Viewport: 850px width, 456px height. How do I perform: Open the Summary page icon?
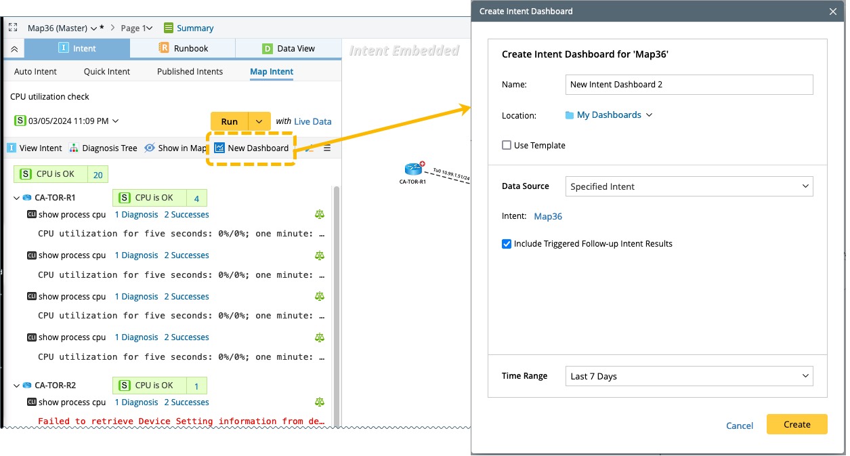[169, 28]
